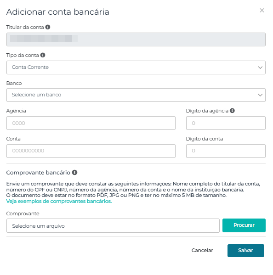Click the Selecione um arquivo file field
This screenshot has width=273, height=275.
[x=113, y=225]
